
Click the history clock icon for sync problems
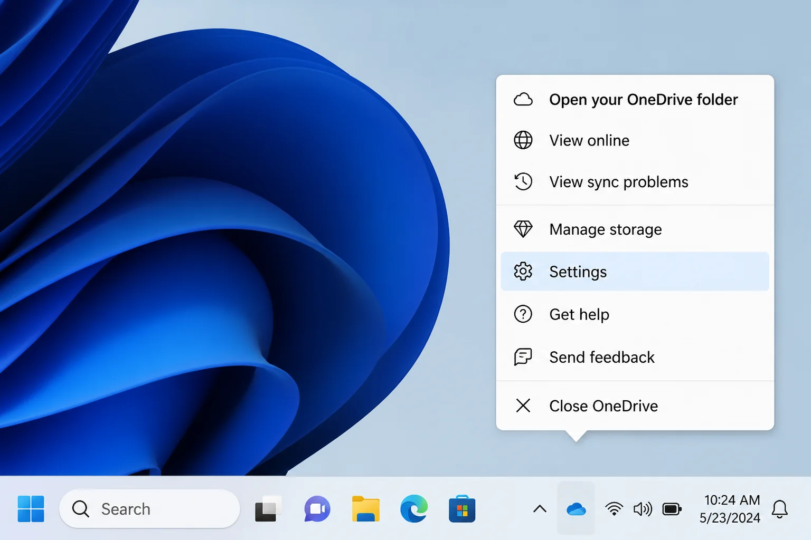click(523, 182)
